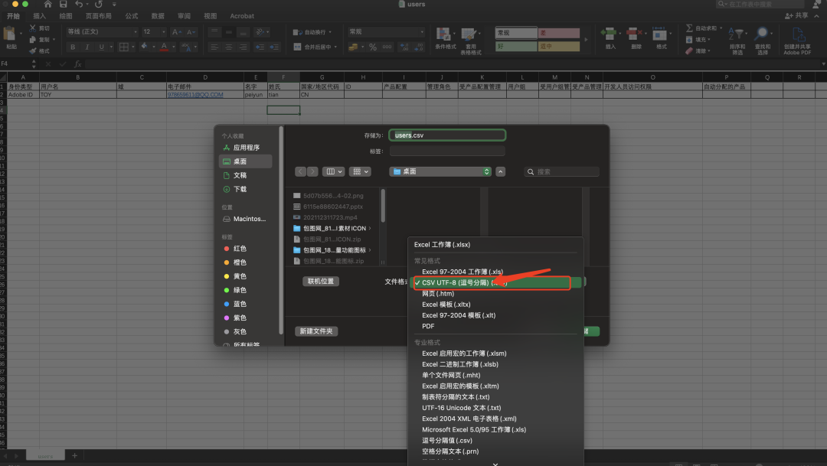
Task: Click the Cut (剪切) scissors icon
Action: (x=33, y=28)
